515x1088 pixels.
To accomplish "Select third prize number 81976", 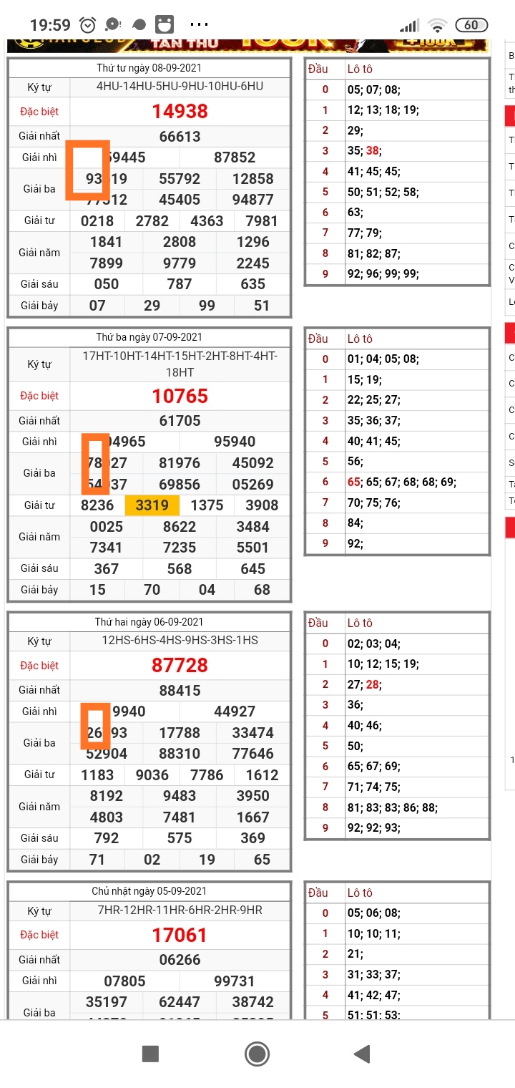I will (180, 463).
